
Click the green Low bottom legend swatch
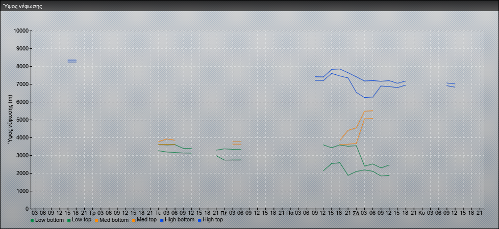coord(32,220)
